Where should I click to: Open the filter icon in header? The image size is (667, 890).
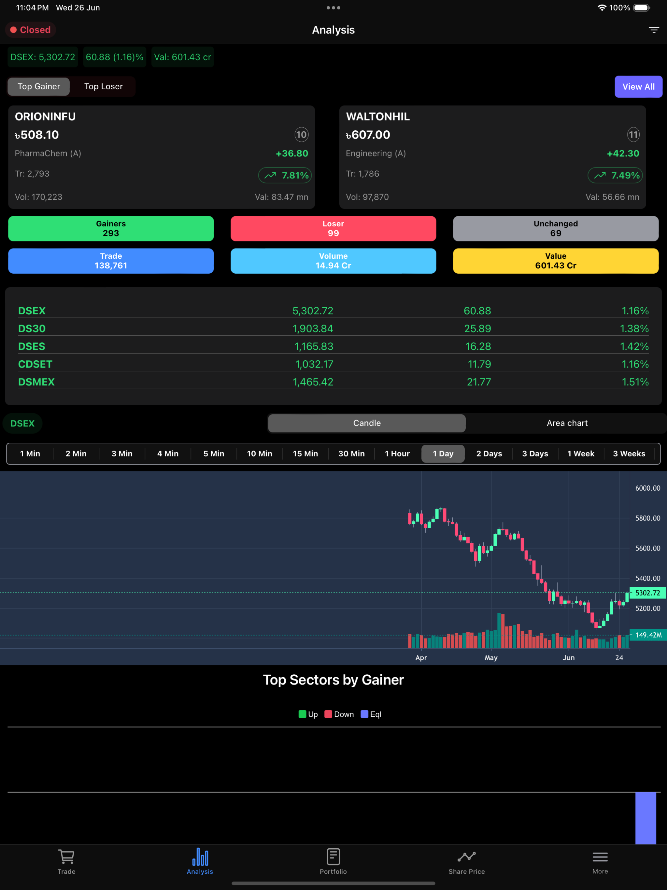(x=654, y=30)
